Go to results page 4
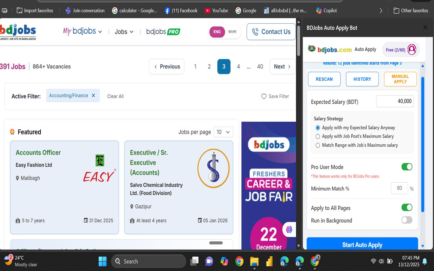 point(238,67)
